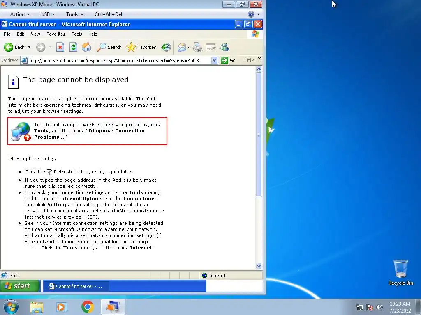Click the address bar URL field
This screenshot has width=421, height=315.
(120, 61)
